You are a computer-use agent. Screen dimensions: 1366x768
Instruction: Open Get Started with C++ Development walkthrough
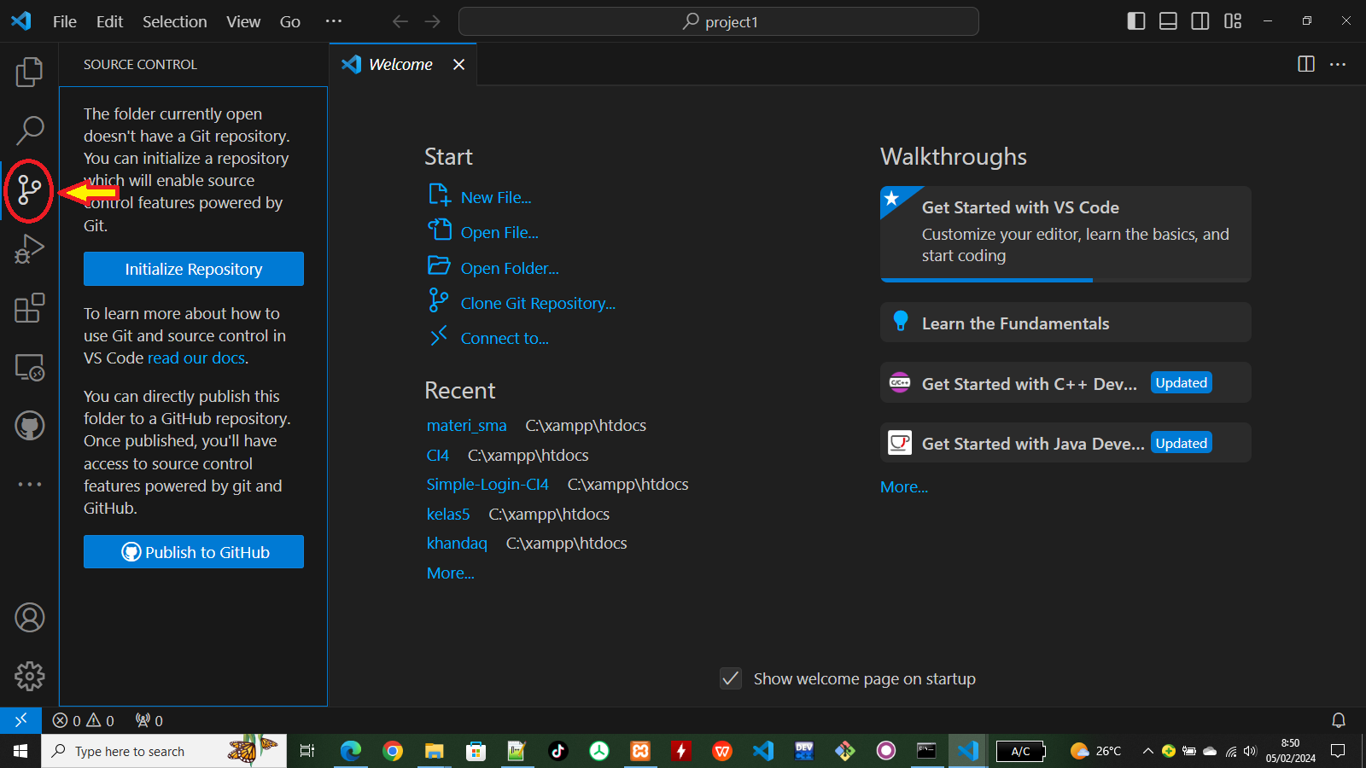point(1065,382)
